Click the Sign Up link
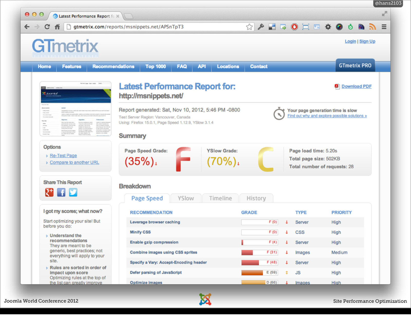This screenshot has height=316, width=411. [x=367, y=41]
